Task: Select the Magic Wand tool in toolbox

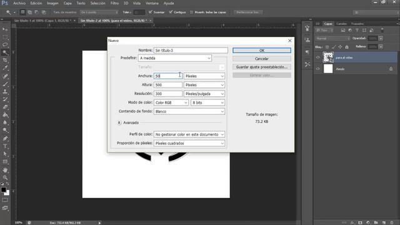Action: pos(5,52)
